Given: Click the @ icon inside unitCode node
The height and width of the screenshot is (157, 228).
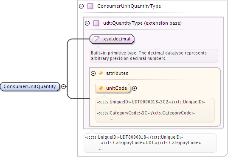Looking at the screenshot, I should [101, 88].
